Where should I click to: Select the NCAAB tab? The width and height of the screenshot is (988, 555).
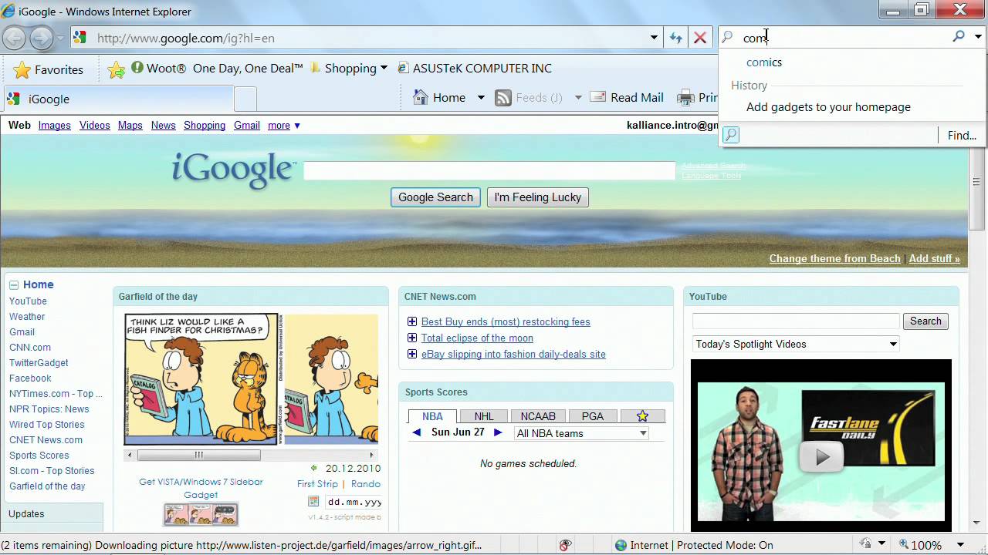tap(538, 416)
